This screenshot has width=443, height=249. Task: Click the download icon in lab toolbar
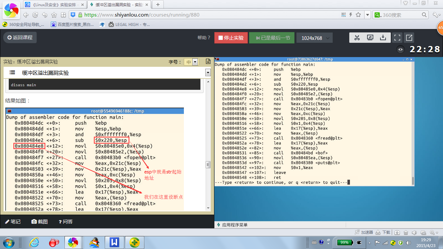[383, 38]
